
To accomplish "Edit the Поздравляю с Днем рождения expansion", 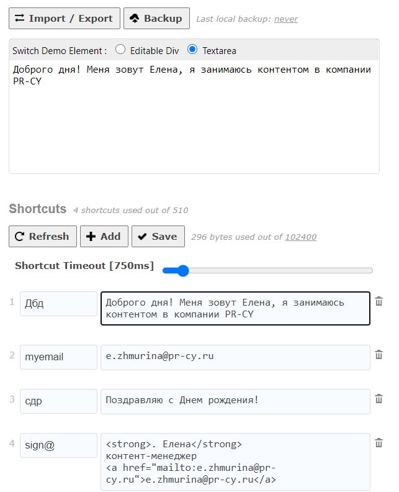I will pyautogui.click(x=235, y=401).
